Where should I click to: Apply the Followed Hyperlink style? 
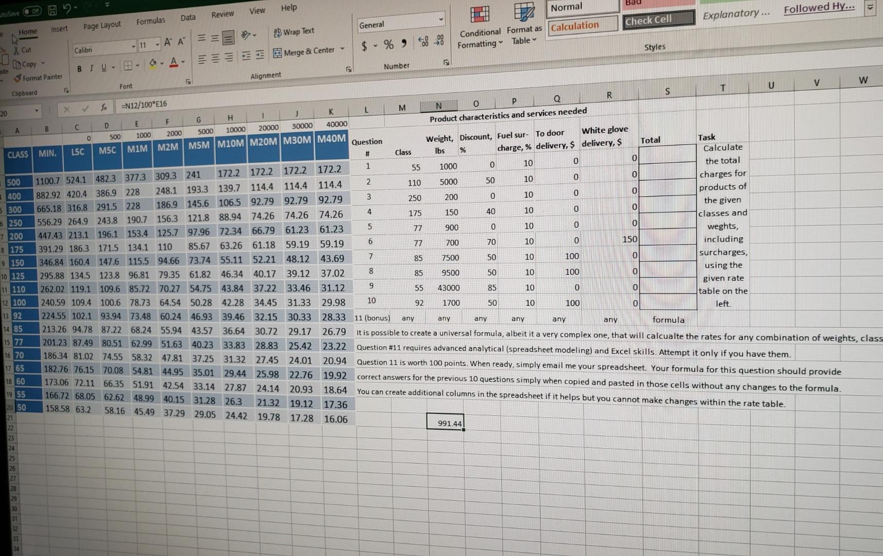(x=819, y=8)
